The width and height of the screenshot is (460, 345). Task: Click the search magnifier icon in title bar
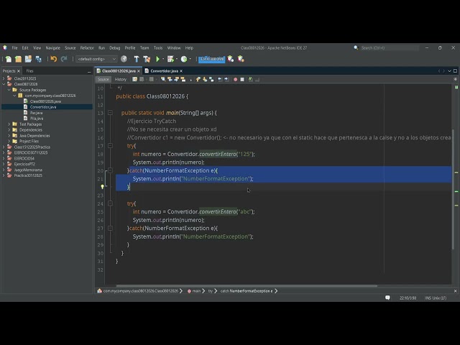(356, 47)
